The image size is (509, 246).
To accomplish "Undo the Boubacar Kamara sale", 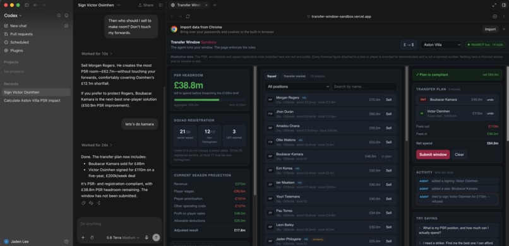I will (x=490, y=100).
